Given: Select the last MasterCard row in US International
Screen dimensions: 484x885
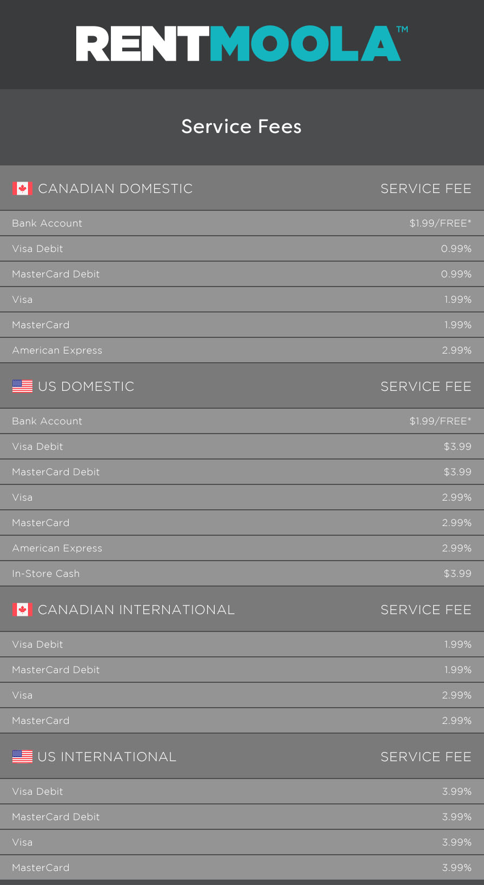Looking at the screenshot, I should pyautogui.click(x=242, y=868).
